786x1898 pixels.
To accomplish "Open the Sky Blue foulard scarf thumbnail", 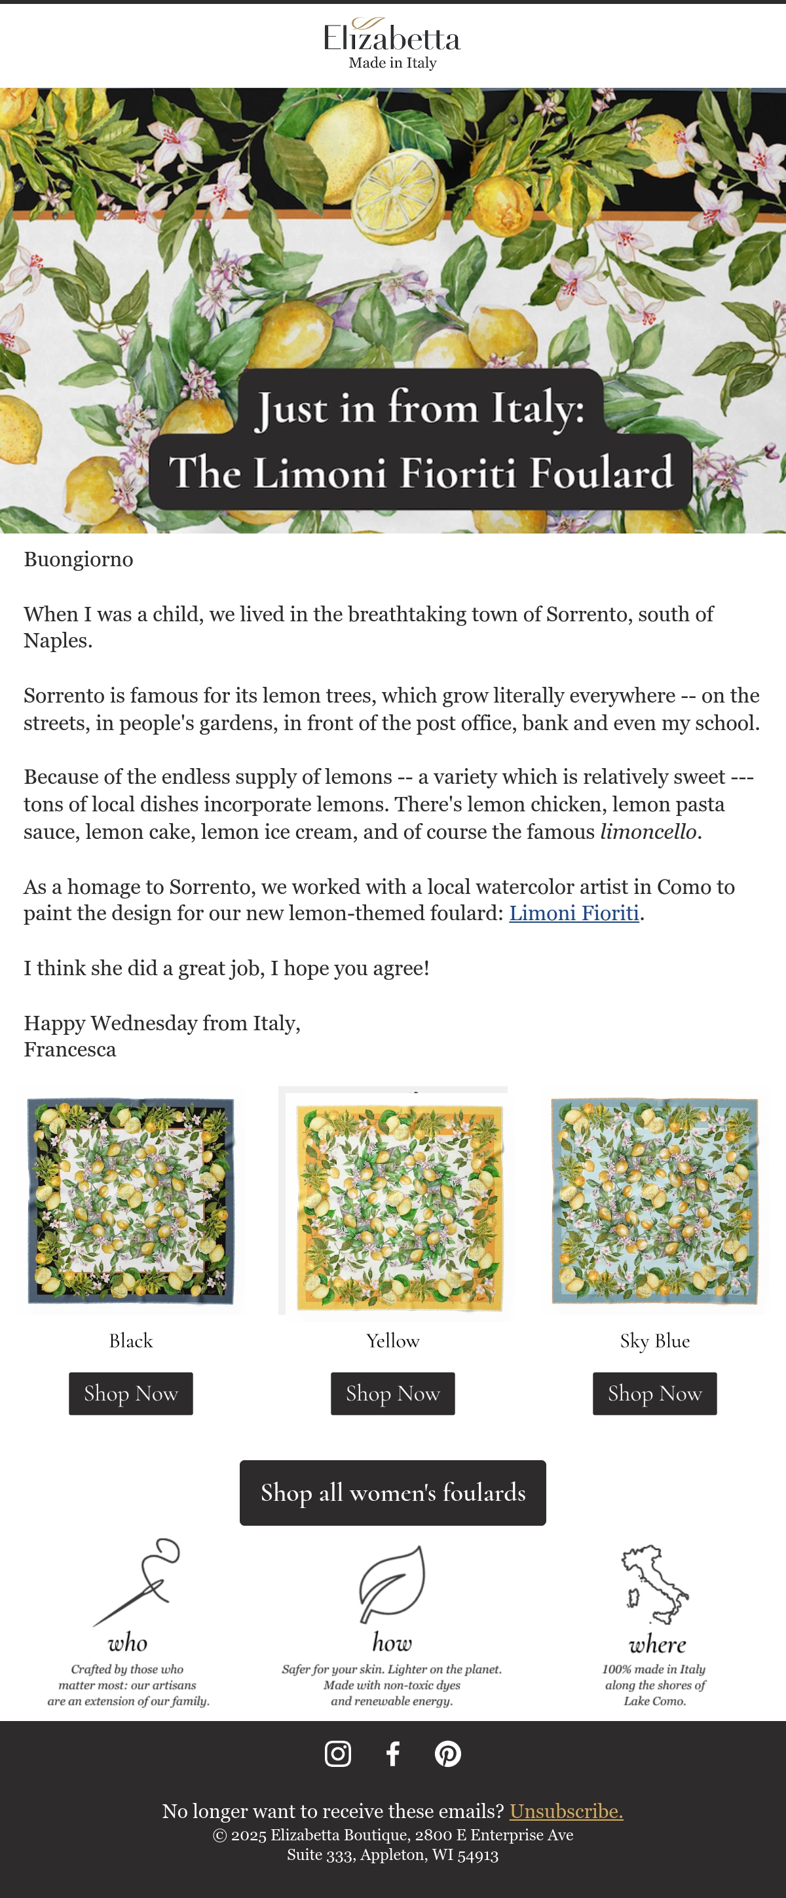I will [655, 1201].
